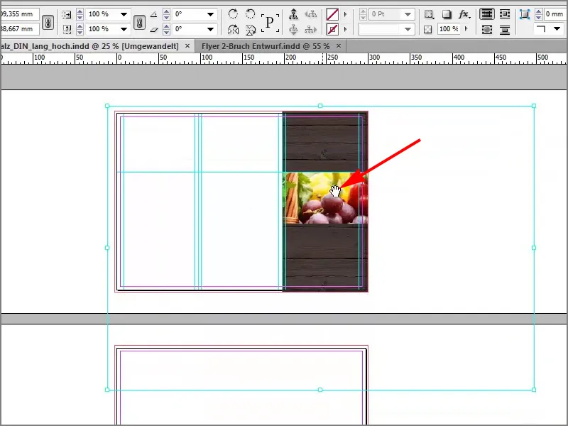
Task: Flip the selection horizontally
Action: tap(234, 30)
